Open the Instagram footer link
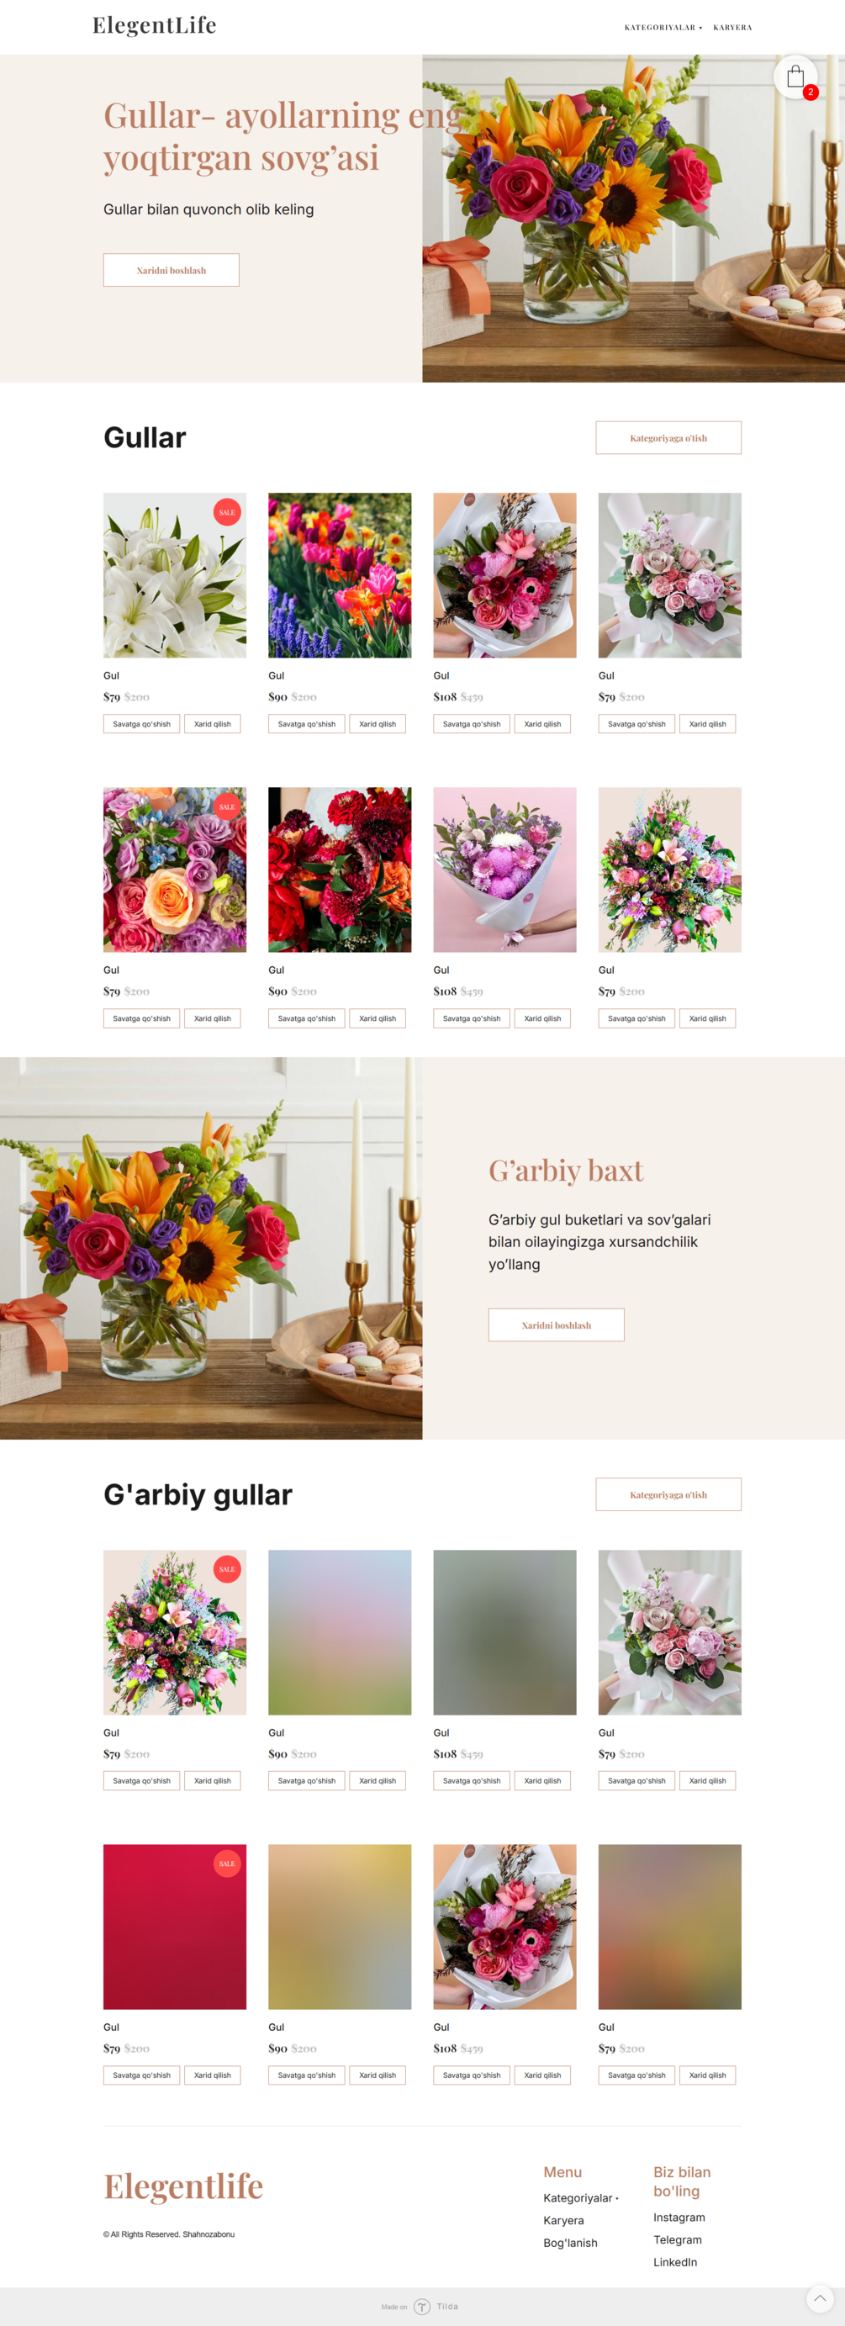 pyautogui.click(x=679, y=2217)
